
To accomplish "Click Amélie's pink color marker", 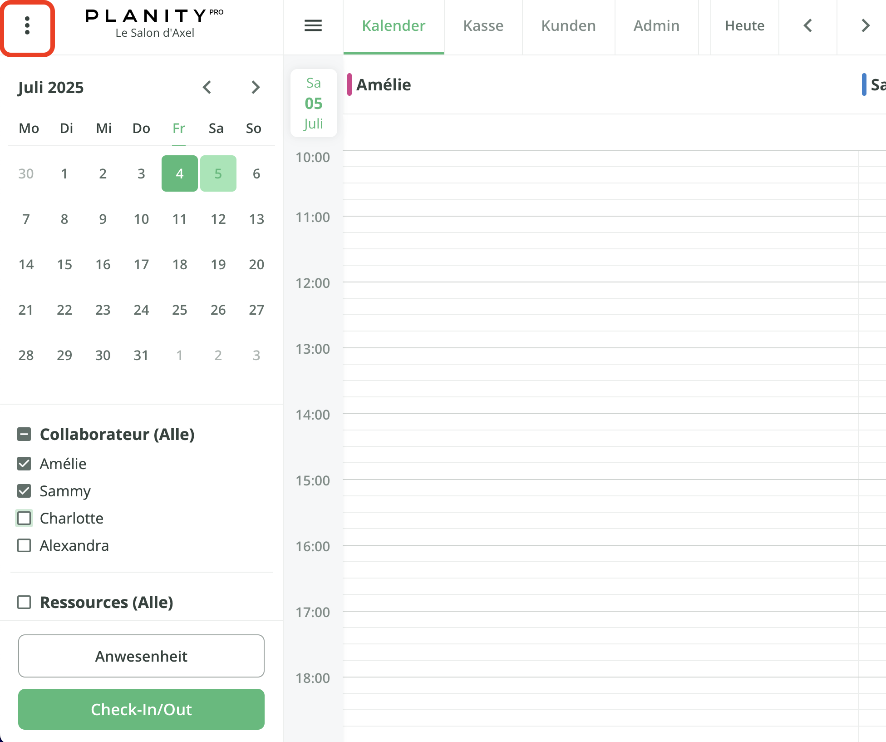I will coord(349,84).
